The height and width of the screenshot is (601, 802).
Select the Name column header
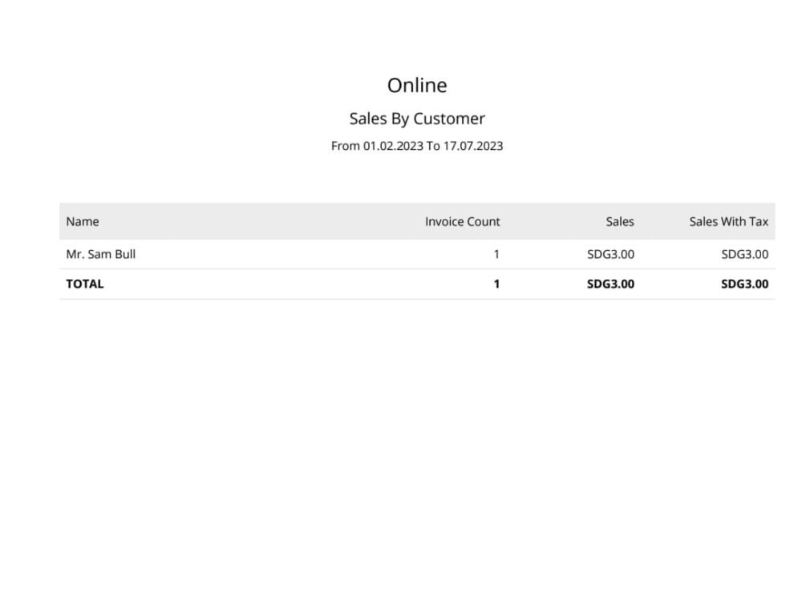[x=83, y=222]
